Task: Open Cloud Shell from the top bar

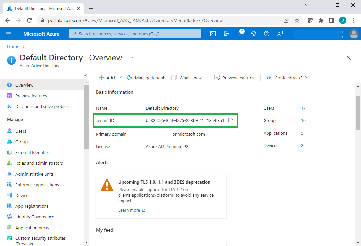Action: (213, 34)
